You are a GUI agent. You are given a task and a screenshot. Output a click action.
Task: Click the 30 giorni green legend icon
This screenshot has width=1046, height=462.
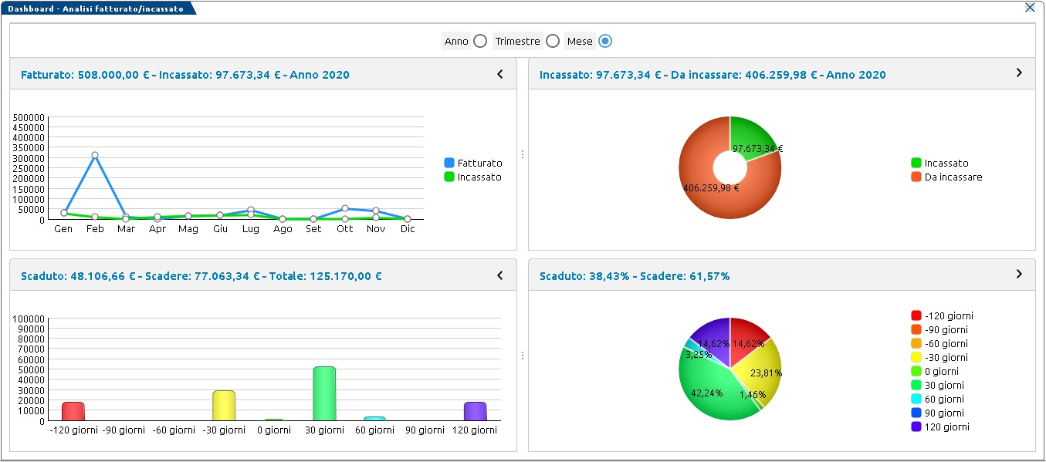916,385
